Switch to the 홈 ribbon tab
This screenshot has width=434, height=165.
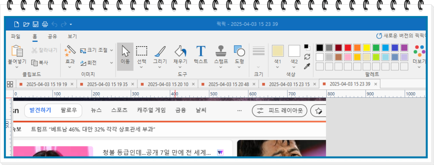(x=35, y=36)
